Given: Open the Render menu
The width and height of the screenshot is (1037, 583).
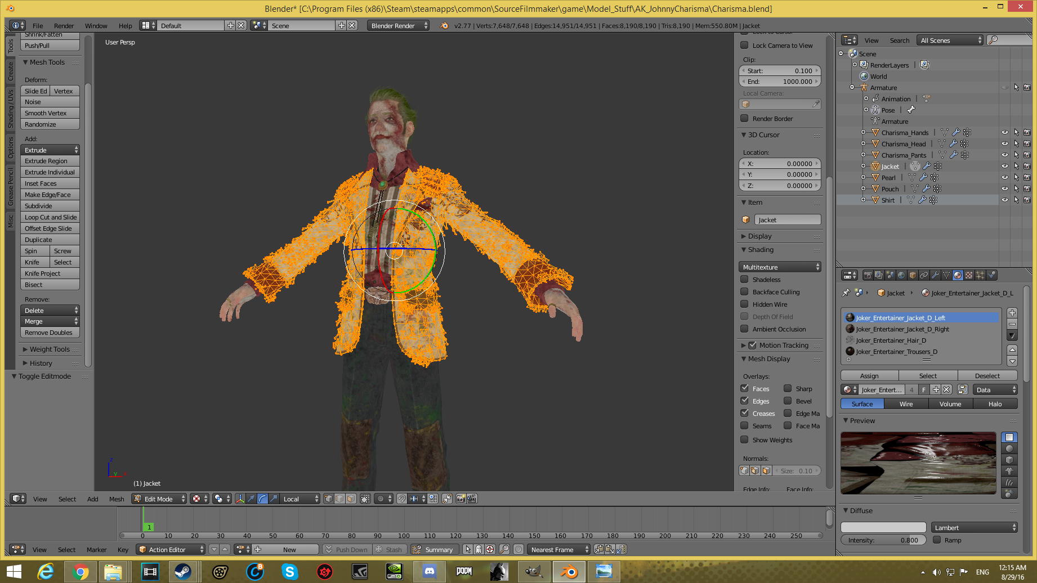Looking at the screenshot, I should (64, 26).
